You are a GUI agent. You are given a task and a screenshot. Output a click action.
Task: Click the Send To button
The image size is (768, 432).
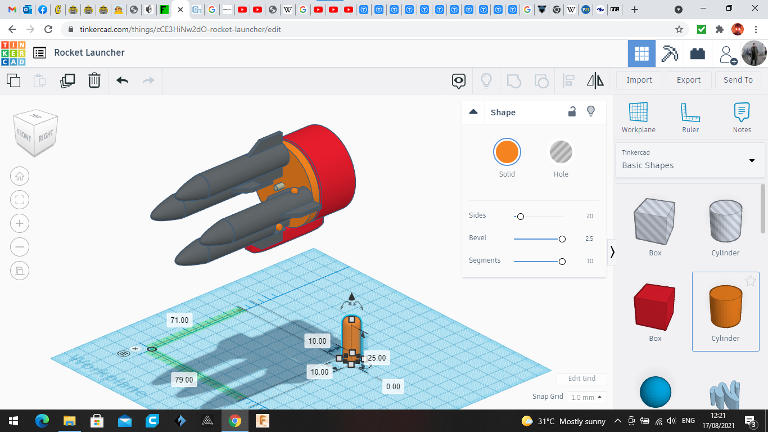point(738,80)
